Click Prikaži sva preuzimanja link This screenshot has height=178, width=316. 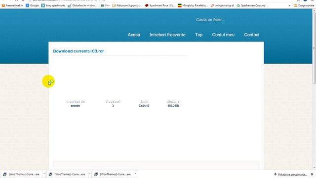pyautogui.click(x=292, y=175)
